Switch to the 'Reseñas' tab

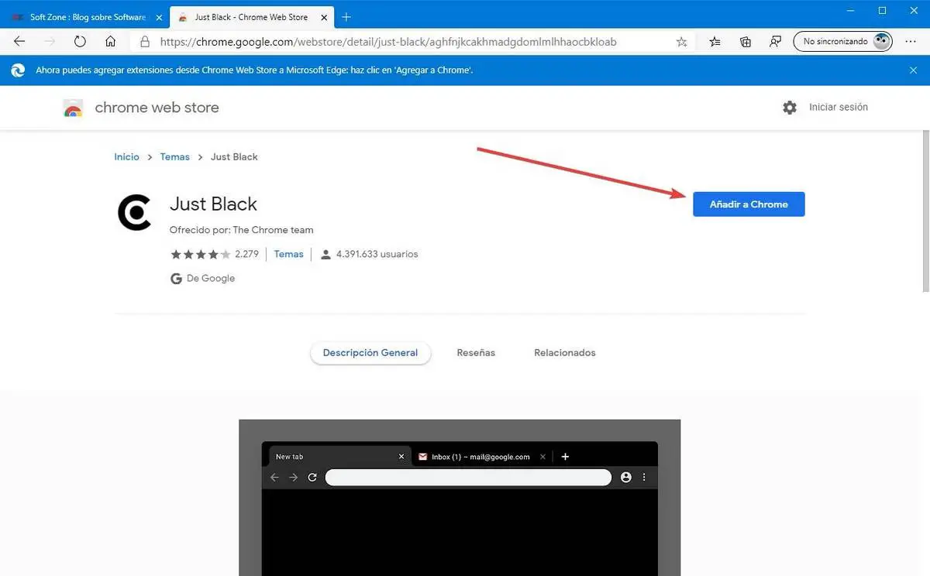[x=476, y=353]
